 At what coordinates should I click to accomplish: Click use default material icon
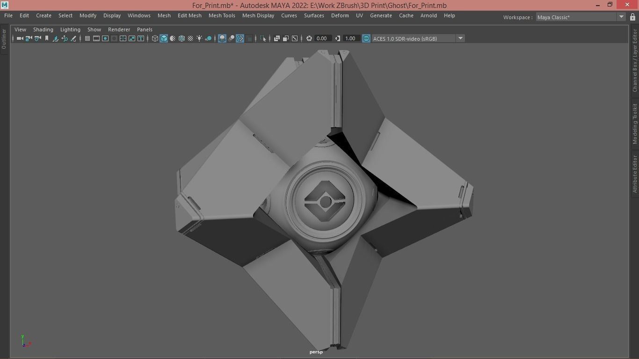click(x=173, y=38)
